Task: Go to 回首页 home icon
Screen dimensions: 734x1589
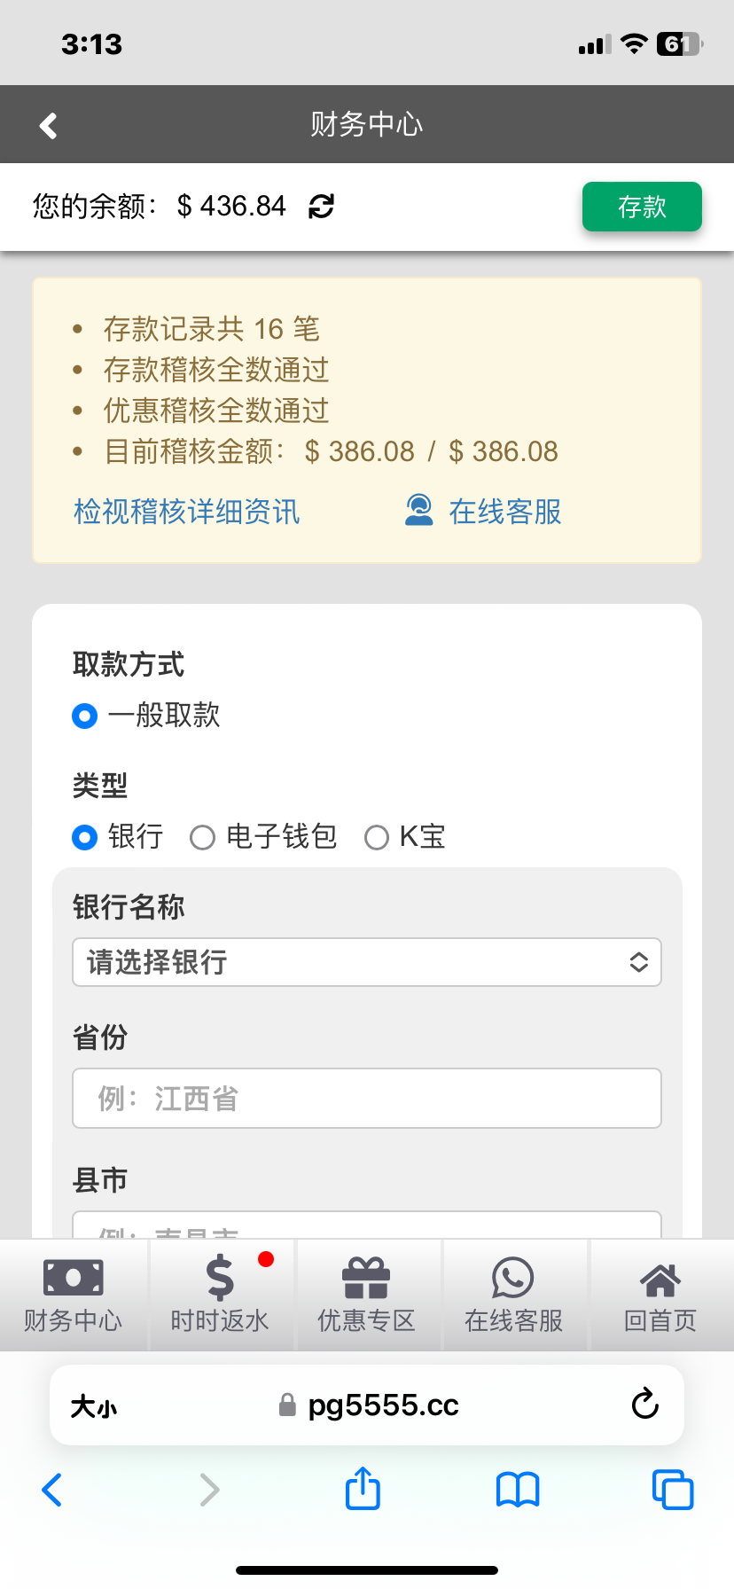Action: [x=660, y=1295]
